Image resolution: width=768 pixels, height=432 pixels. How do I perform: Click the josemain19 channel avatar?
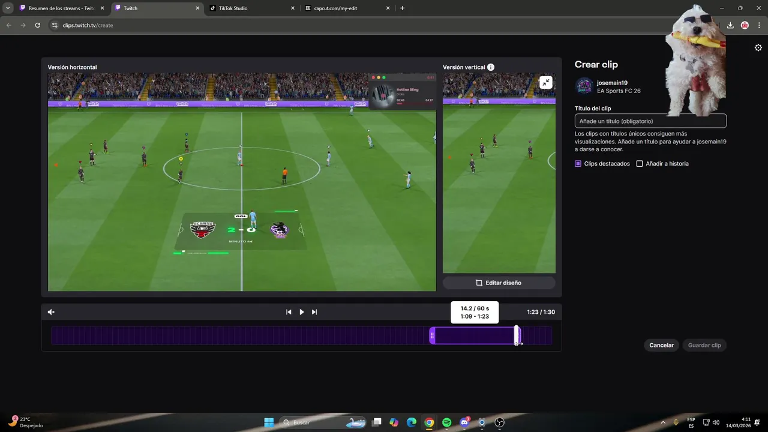click(x=584, y=86)
